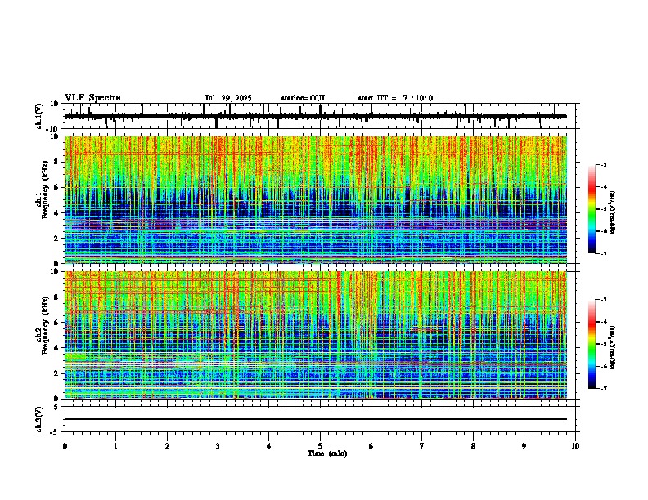
Task: Click the 'ch.3(V)' axis label
Action: 39,419
